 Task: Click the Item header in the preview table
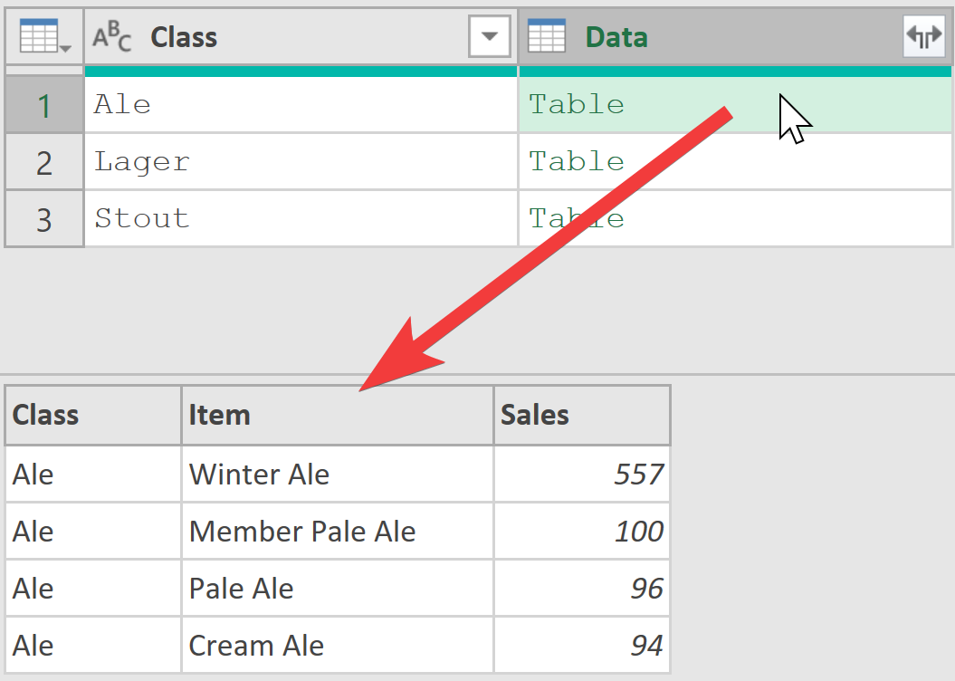coord(338,416)
